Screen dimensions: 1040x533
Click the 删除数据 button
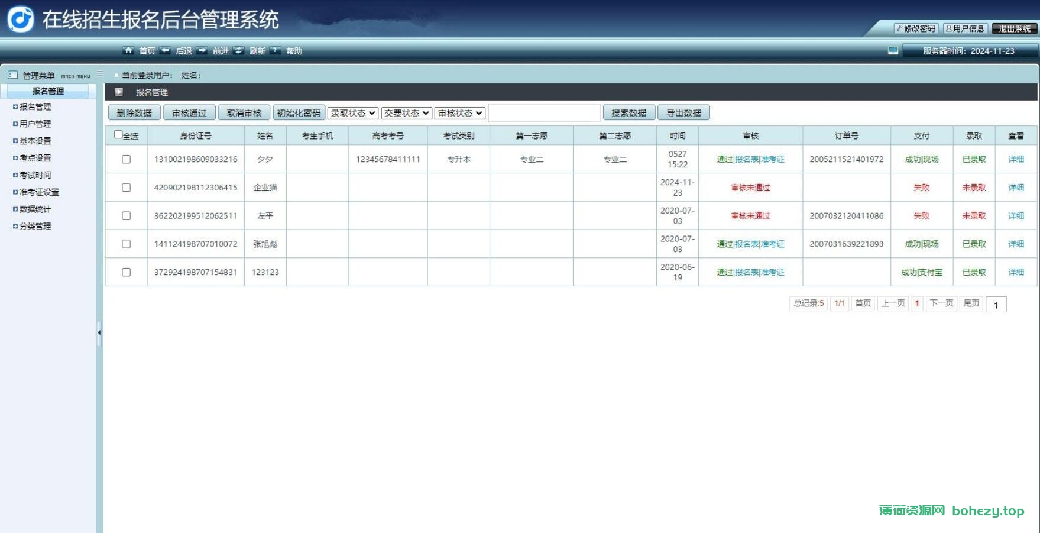tap(134, 113)
